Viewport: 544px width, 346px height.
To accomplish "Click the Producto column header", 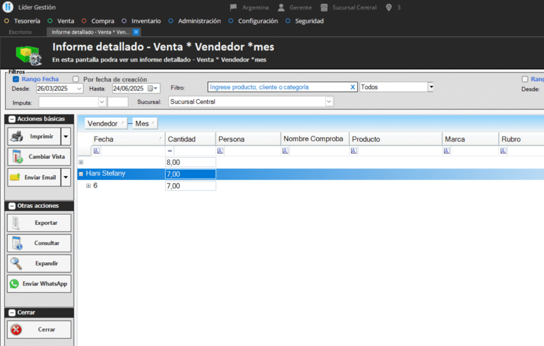I will pyautogui.click(x=395, y=139).
